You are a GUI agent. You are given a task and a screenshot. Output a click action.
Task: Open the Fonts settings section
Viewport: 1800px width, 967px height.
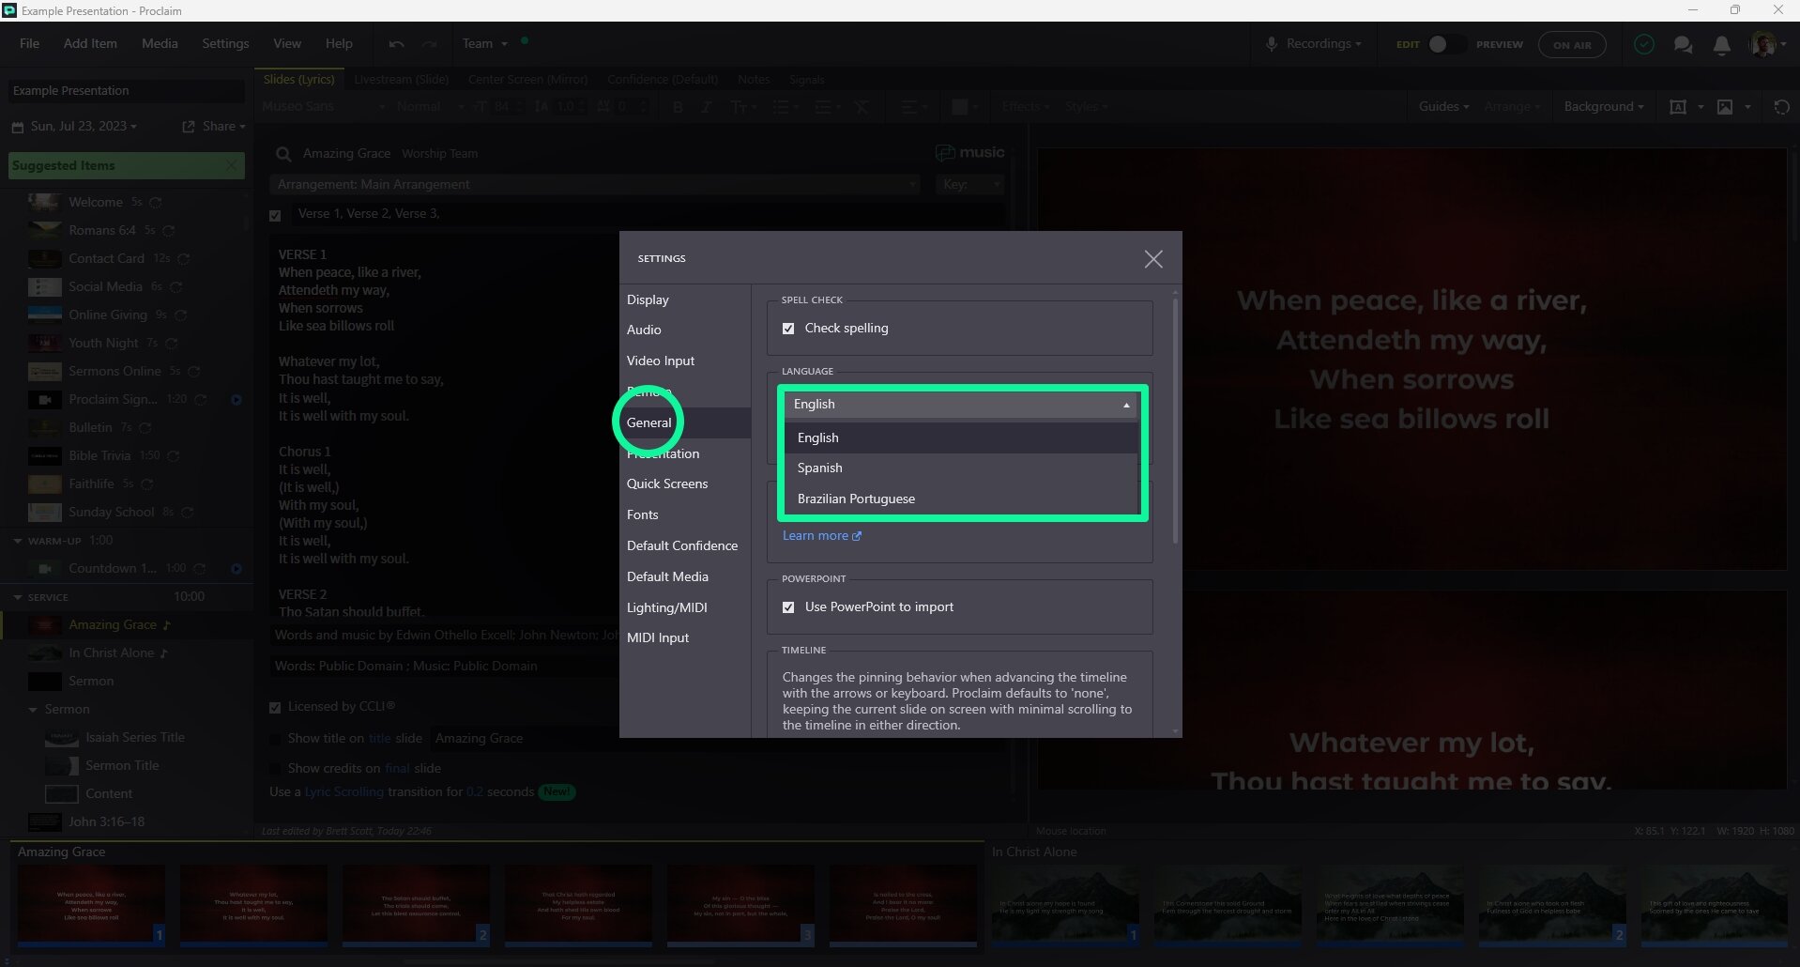[642, 514]
